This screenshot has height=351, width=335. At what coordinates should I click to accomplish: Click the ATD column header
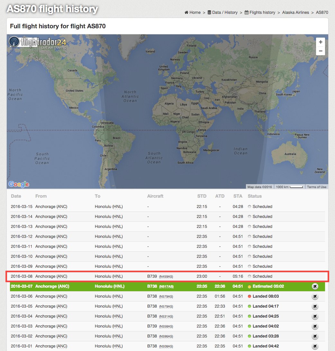(220, 196)
